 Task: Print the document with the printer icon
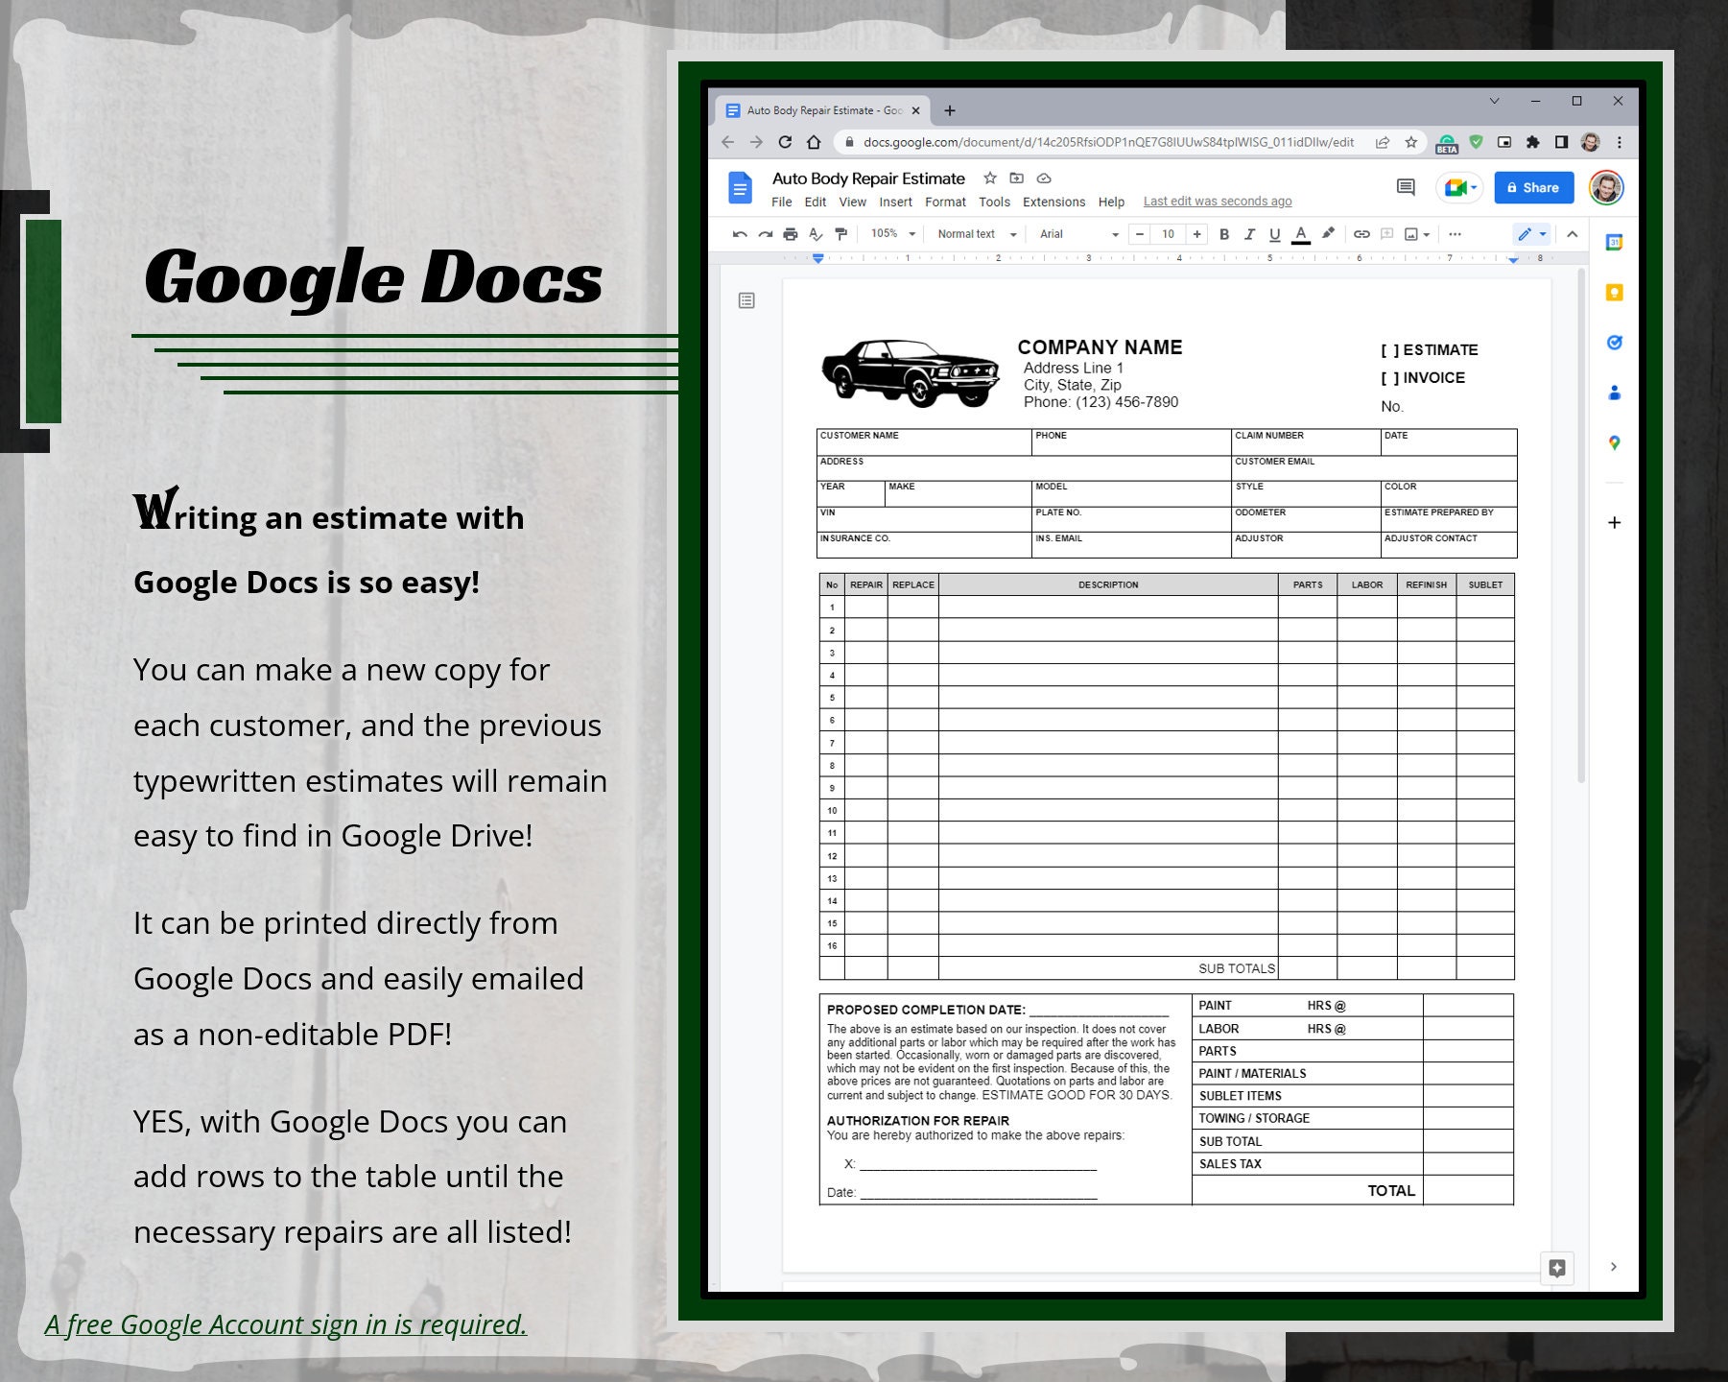click(x=791, y=234)
